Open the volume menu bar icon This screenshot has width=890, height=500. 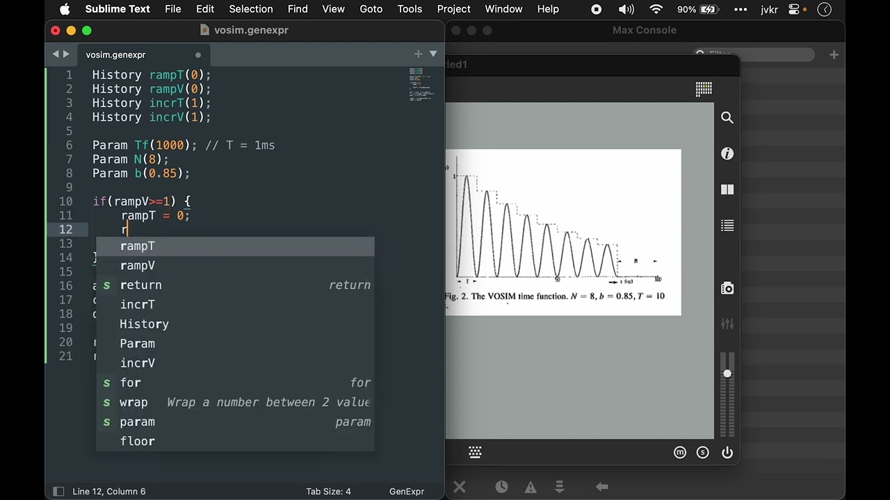tap(626, 9)
